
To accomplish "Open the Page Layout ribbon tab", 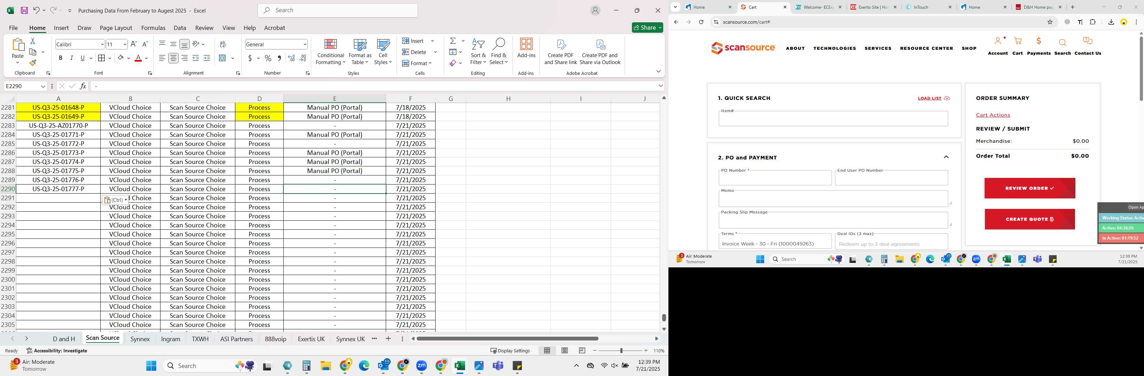I will (x=116, y=28).
